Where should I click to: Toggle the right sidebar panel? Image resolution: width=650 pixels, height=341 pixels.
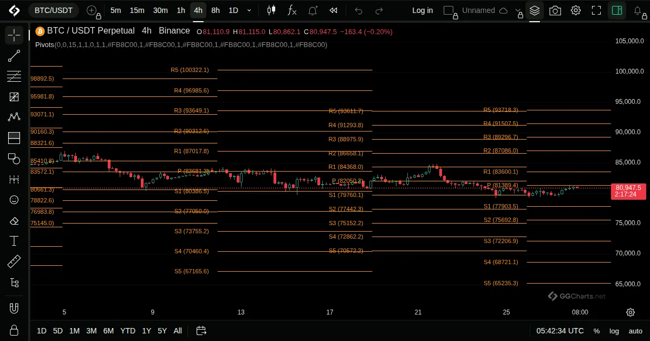point(616,10)
